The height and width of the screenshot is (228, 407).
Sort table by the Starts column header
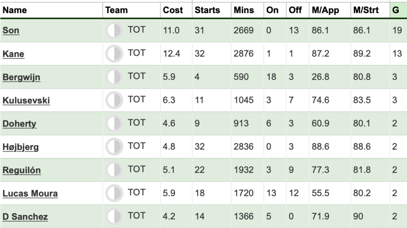(x=207, y=10)
